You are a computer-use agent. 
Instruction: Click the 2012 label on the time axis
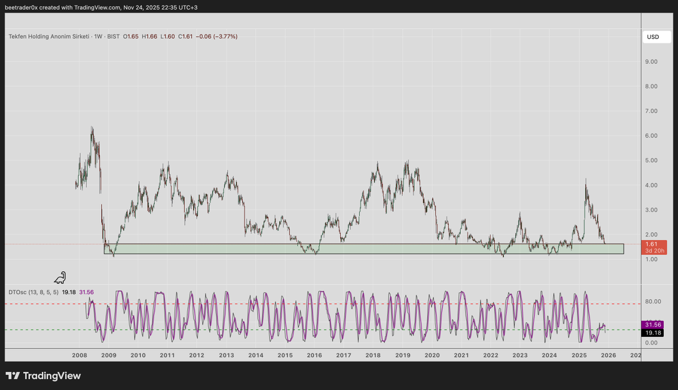coord(197,356)
